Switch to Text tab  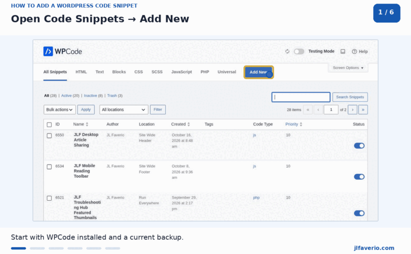tap(100, 72)
